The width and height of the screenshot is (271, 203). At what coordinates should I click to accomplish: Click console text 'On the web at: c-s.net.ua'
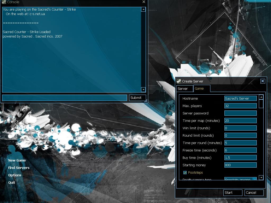tap(25, 14)
